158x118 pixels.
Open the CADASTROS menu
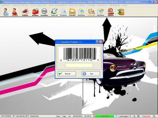(x=6, y=5)
